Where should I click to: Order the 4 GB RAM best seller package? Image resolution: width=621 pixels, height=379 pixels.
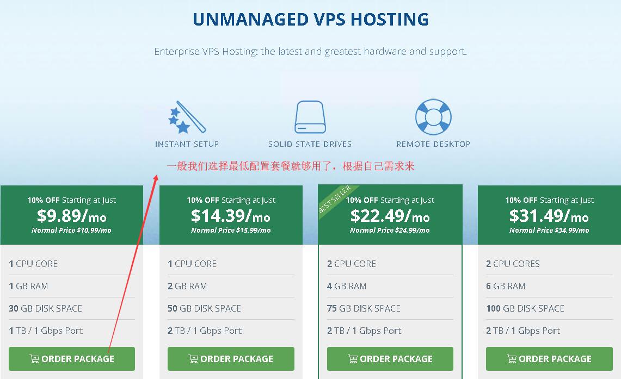click(x=389, y=358)
